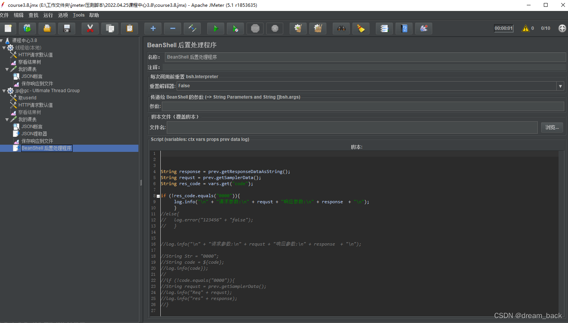
Task: Select HTTP请求默认值 under 线程组(本地)
Action: point(36,55)
